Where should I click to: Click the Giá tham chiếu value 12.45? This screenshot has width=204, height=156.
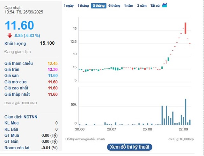click(x=53, y=63)
